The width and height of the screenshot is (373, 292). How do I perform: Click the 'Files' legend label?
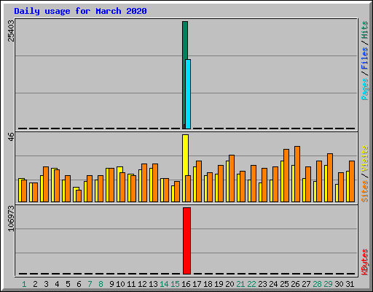(365, 58)
